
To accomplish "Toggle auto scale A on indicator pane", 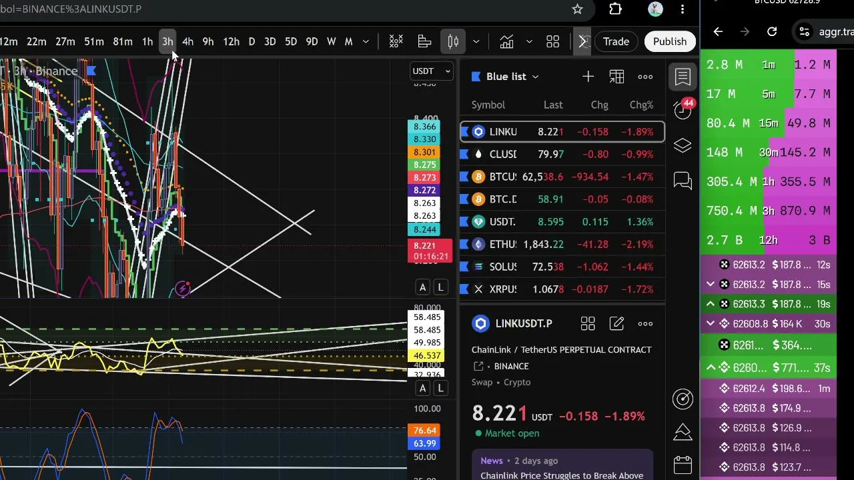I will tap(422, 389).
